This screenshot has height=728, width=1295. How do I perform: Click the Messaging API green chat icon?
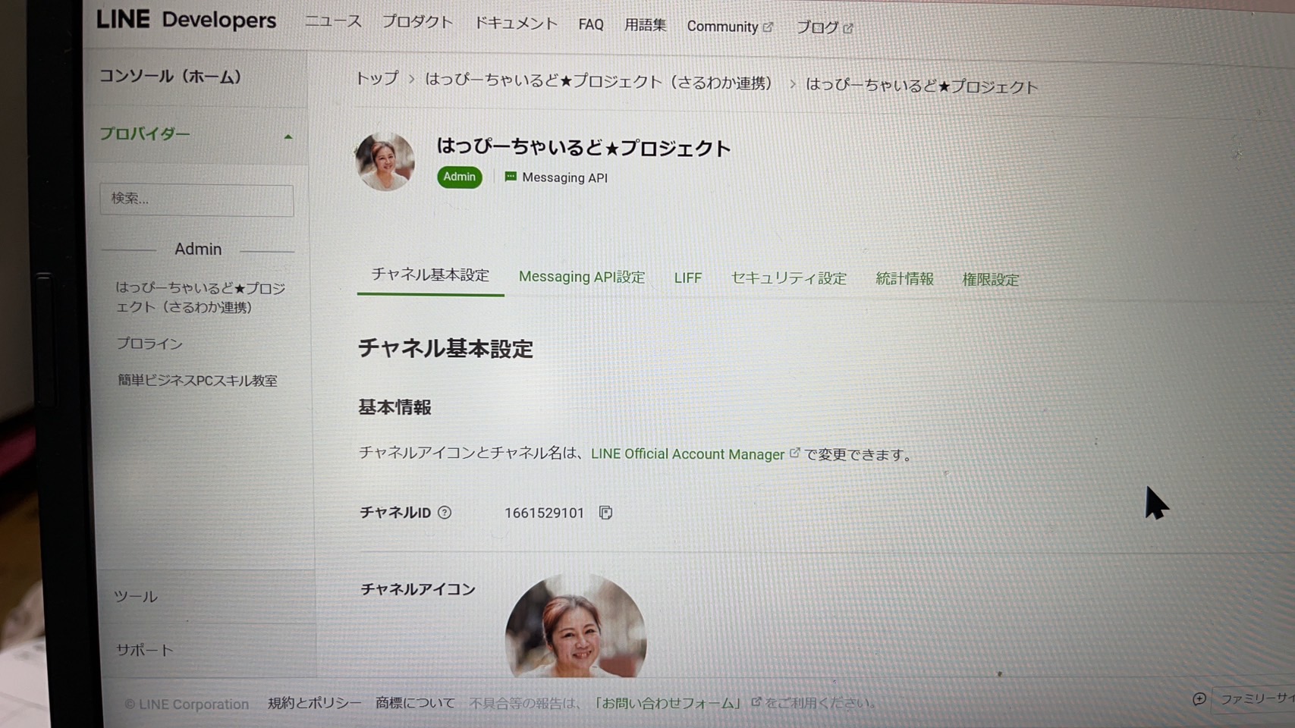511,177
